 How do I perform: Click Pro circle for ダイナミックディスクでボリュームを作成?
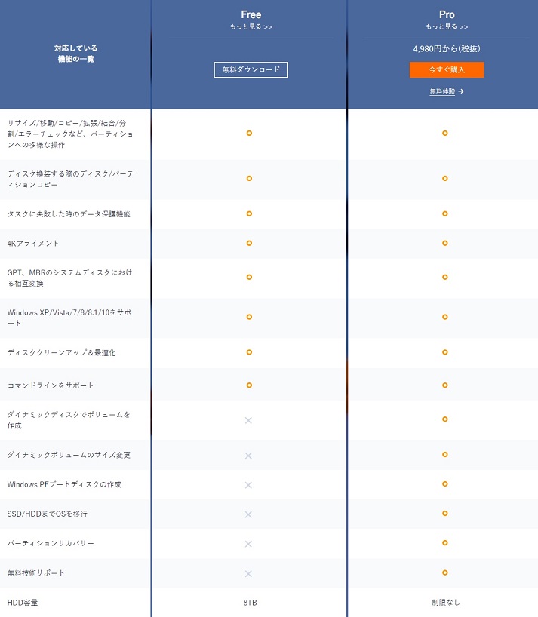(x=444, y=419)
